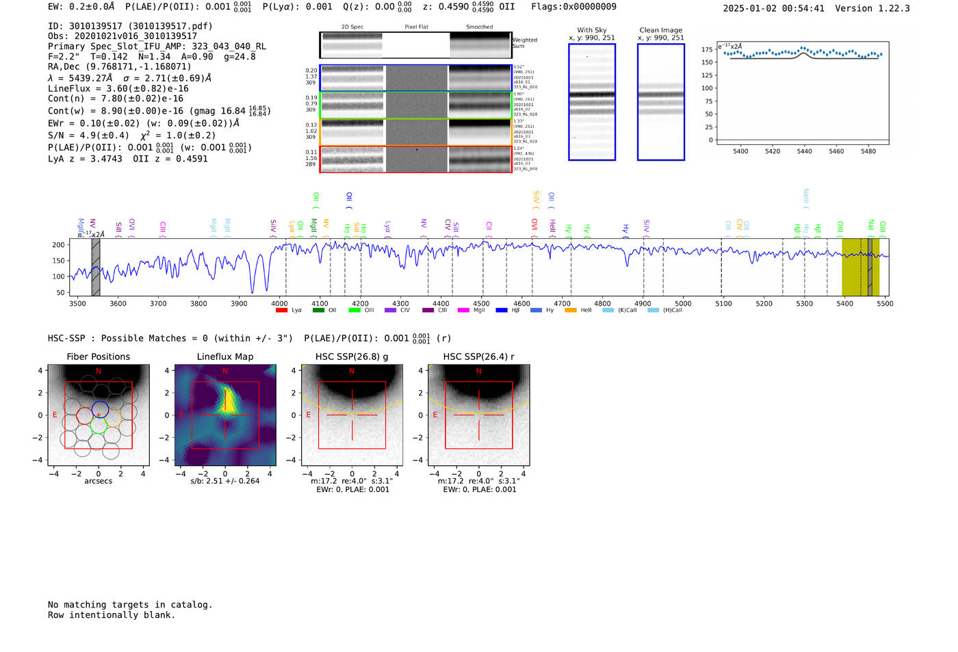The width and height of the screenshot is (958, 652).
Task: Select the green-bordered 2D spectrum row
Action: [x=415, y=105]
